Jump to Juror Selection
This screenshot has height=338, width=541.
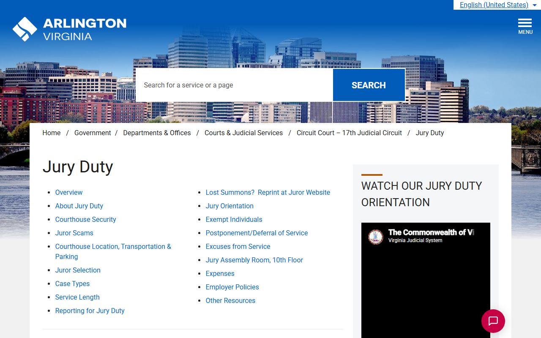pos(78,270)
